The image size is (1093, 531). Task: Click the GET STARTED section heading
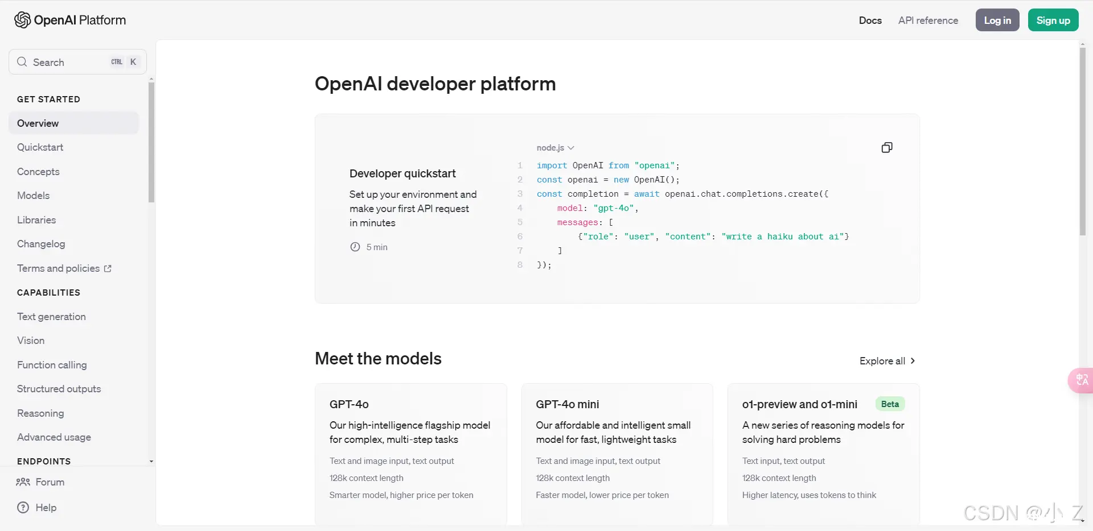coord(48,99)
